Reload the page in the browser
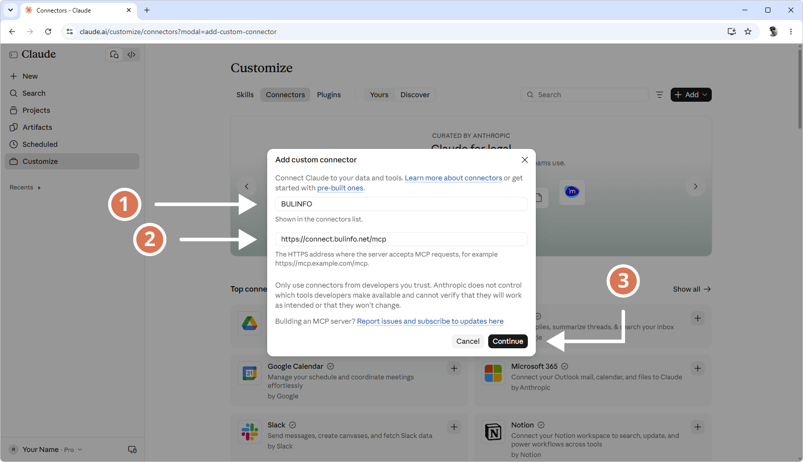The width and height of the screenshot is (803, 462). pyautogui.click(x=48, y=32)
